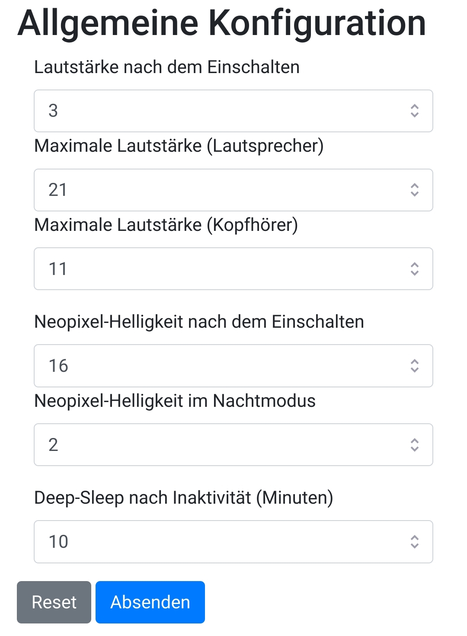Decrease Lautstärke nach dem Einschalten with down arrow
Screen dimensions: 467x636
415,115
